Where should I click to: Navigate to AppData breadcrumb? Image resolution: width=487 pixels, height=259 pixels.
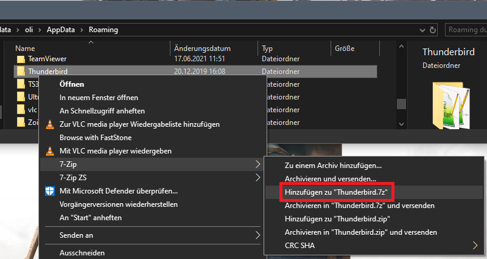click(61, 30)
